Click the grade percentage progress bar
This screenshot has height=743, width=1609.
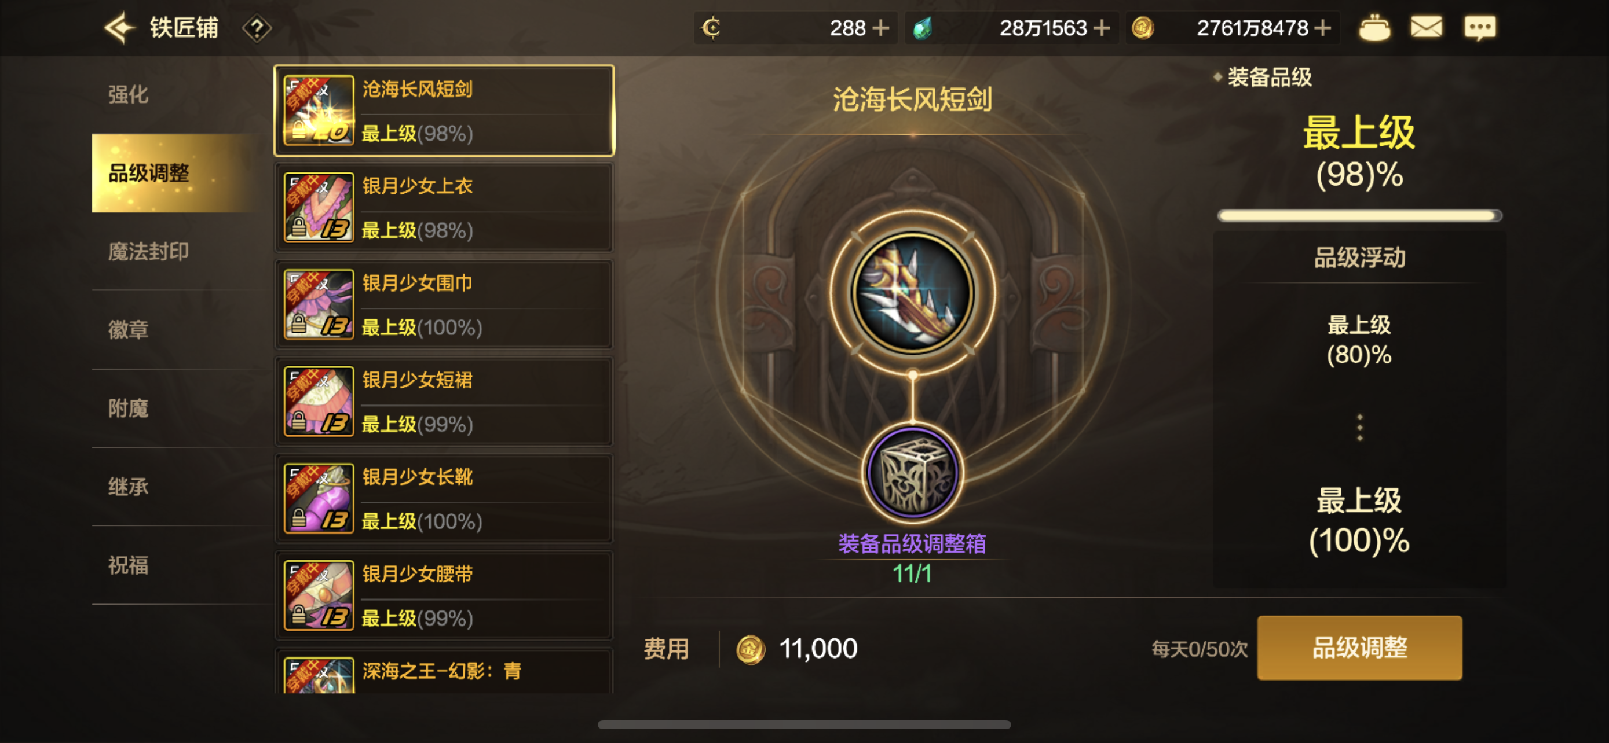(x=1359, y=216)
